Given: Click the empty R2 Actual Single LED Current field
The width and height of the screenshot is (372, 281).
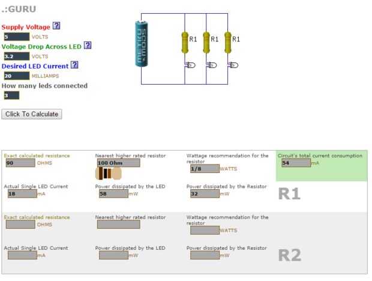Looking at the screenshot, I should (22, 255).
